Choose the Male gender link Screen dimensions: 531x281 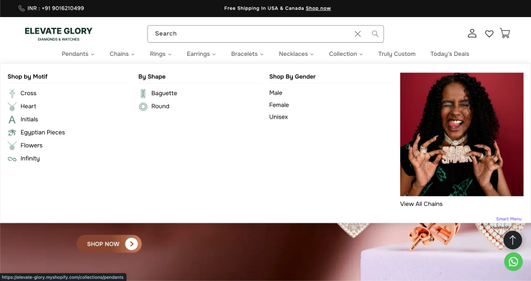pos(276,93)
